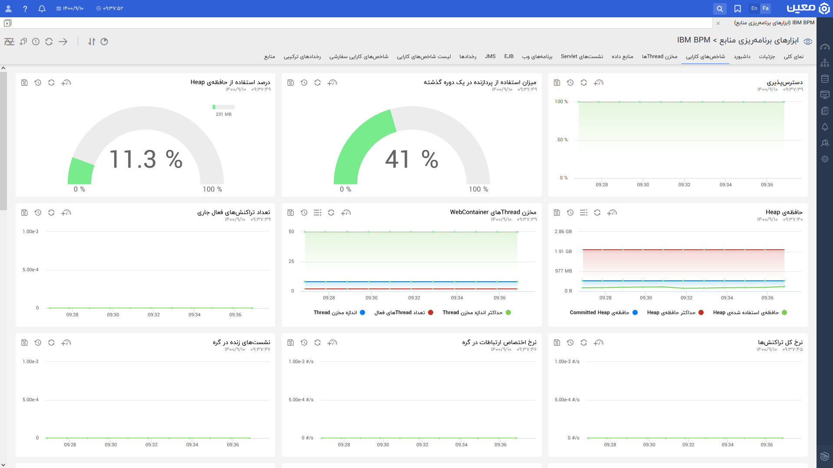Open help question mark icon

(x=25, y=8)
